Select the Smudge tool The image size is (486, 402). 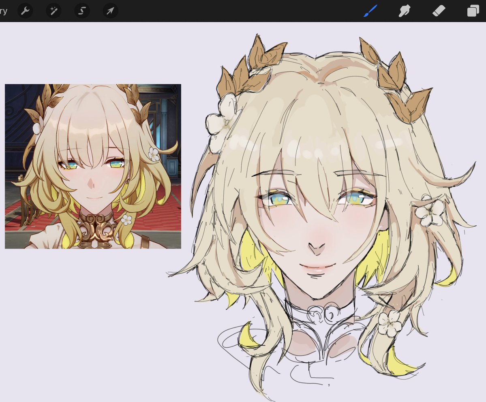point(405,11)
